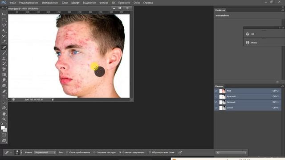This screenshot has height=160, width=285.
Task: Select the Spot Healing Brush tool
Action: point(4,48)
